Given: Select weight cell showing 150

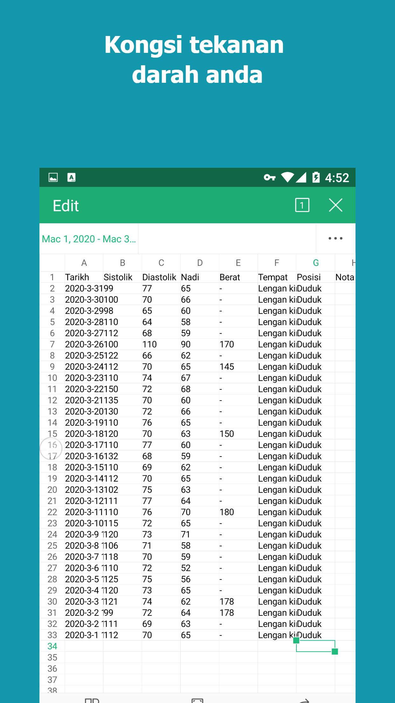Looking at the screenshot, I should point(238,434).
